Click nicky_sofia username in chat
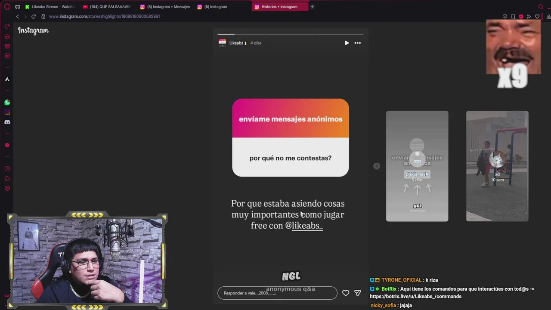551x310 pixels. pyautogui.click(x=383, y=306)
